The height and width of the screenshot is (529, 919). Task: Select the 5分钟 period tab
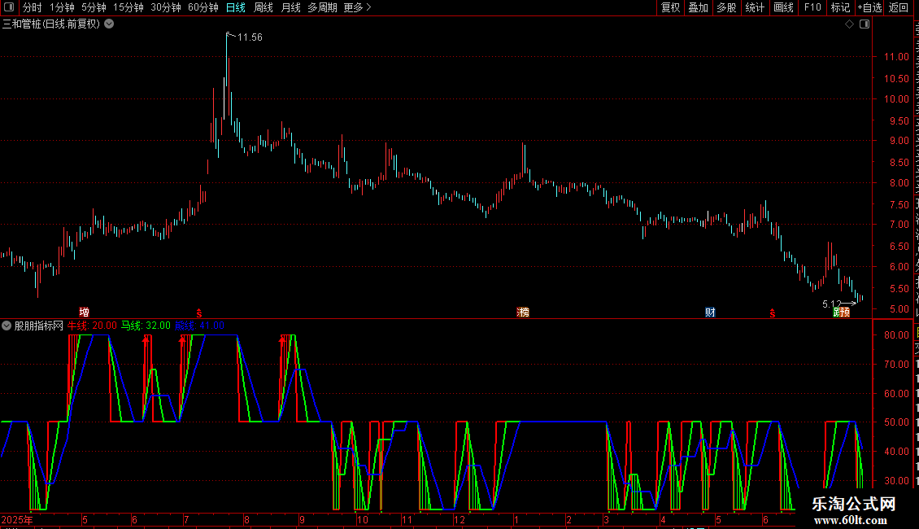pos(94,7)
